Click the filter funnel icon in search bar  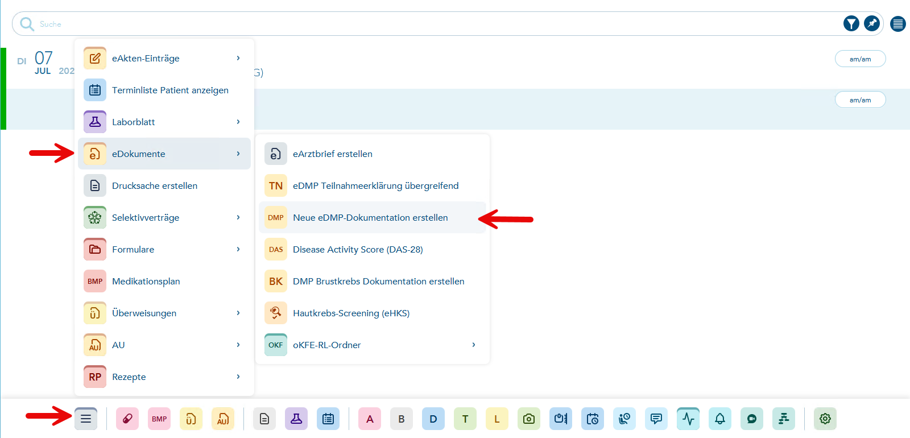851,23
